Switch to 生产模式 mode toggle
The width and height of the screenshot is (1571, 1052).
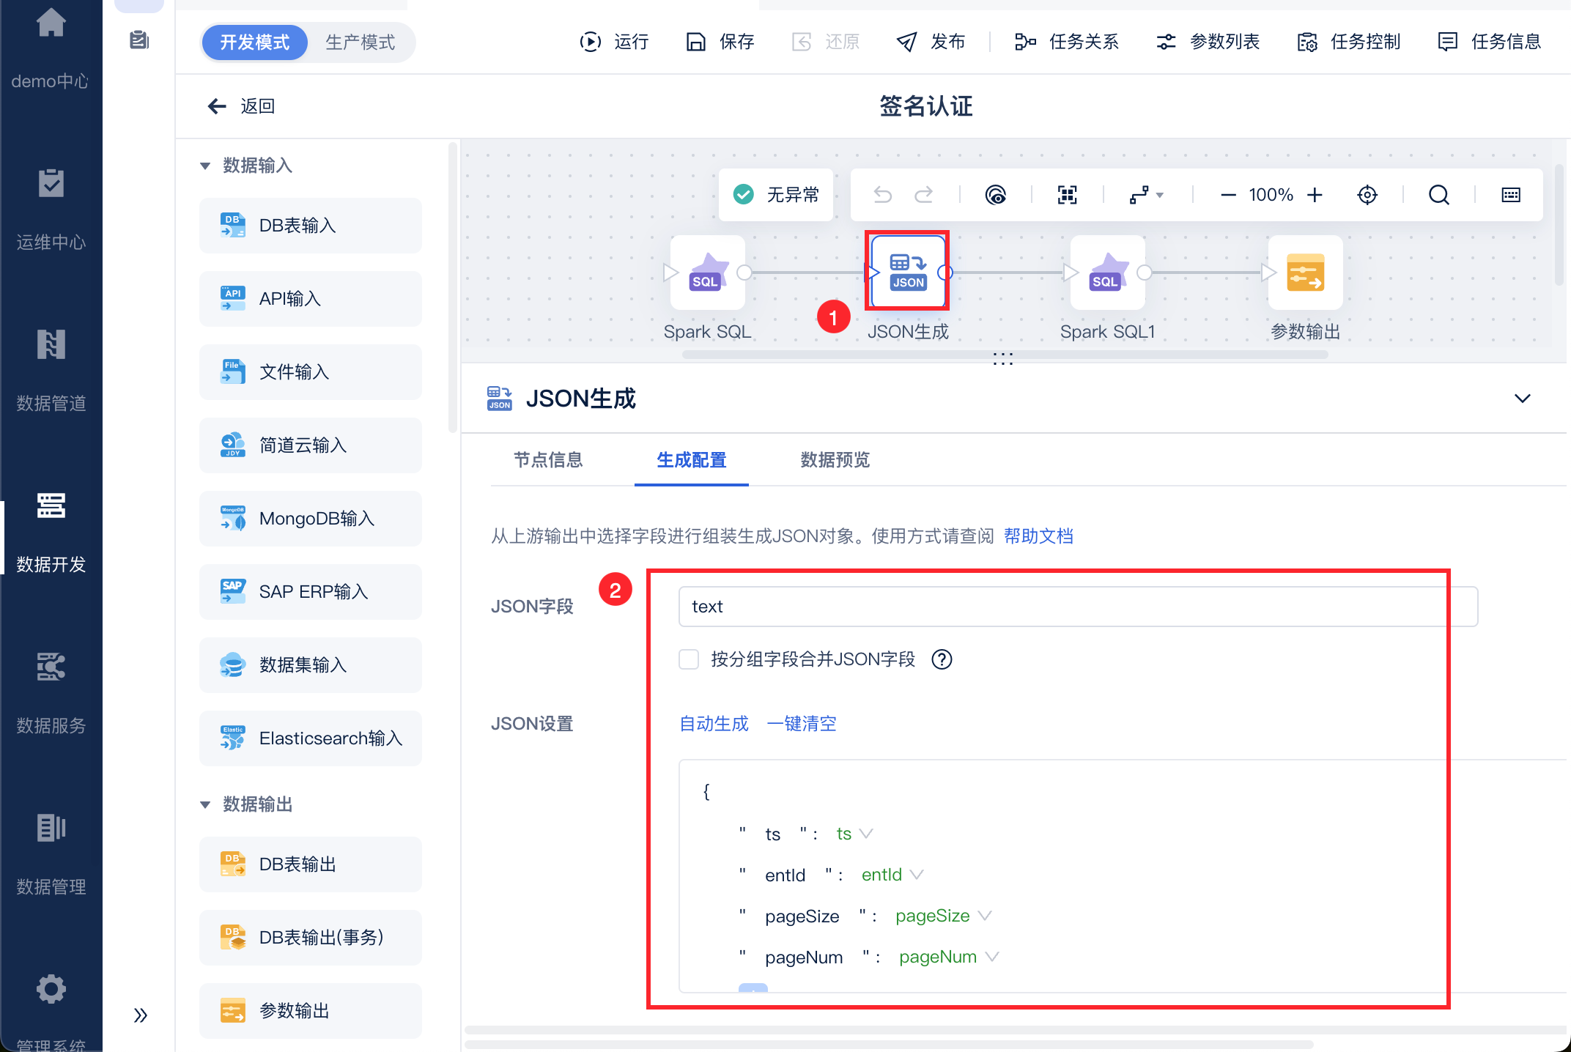coord(360,42)
